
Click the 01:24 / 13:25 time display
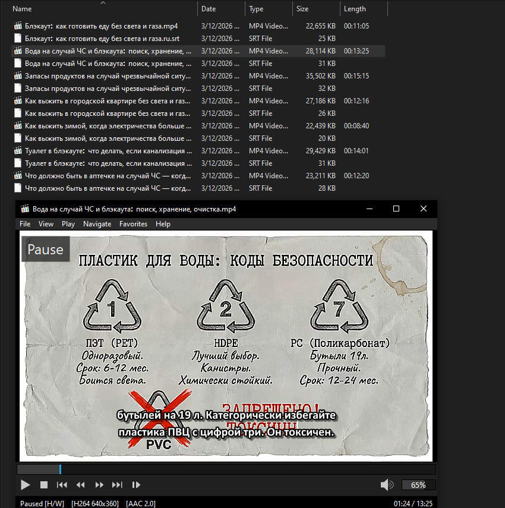pyautogui.click(x=413, y=503)
